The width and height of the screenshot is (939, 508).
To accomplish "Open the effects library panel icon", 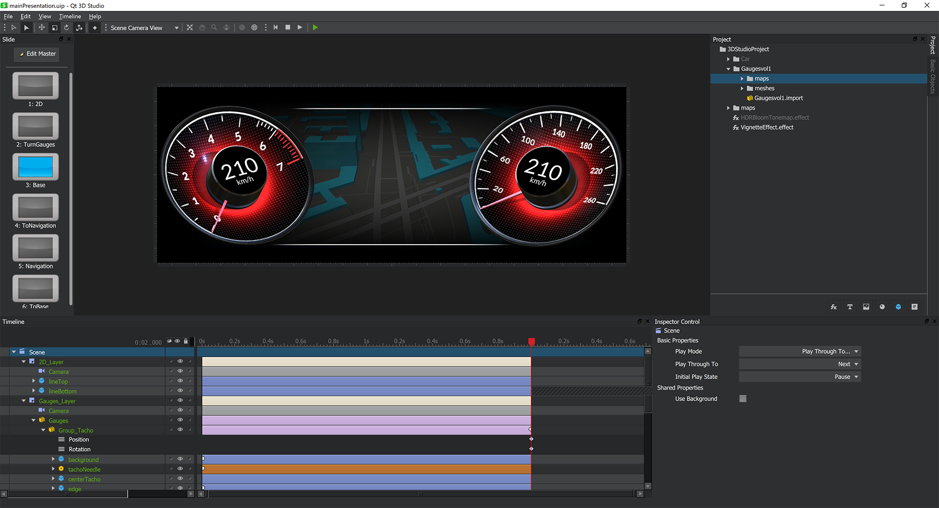I will tap(833, 307).
